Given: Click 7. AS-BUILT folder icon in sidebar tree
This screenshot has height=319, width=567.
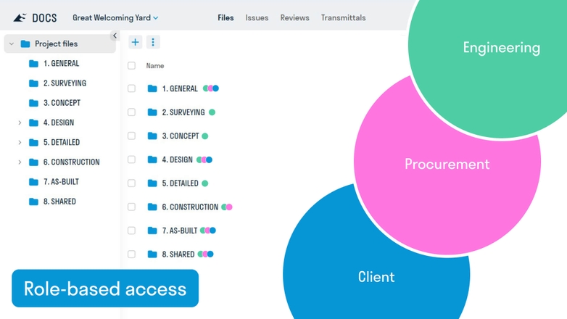Looking at the screenshot, I should click(33, 182).
